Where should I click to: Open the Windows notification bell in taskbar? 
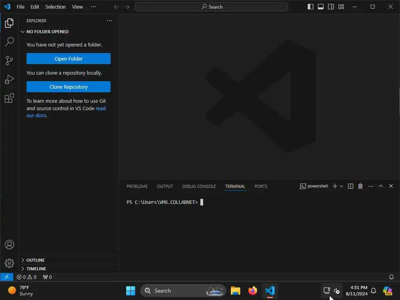click(373, 291)
